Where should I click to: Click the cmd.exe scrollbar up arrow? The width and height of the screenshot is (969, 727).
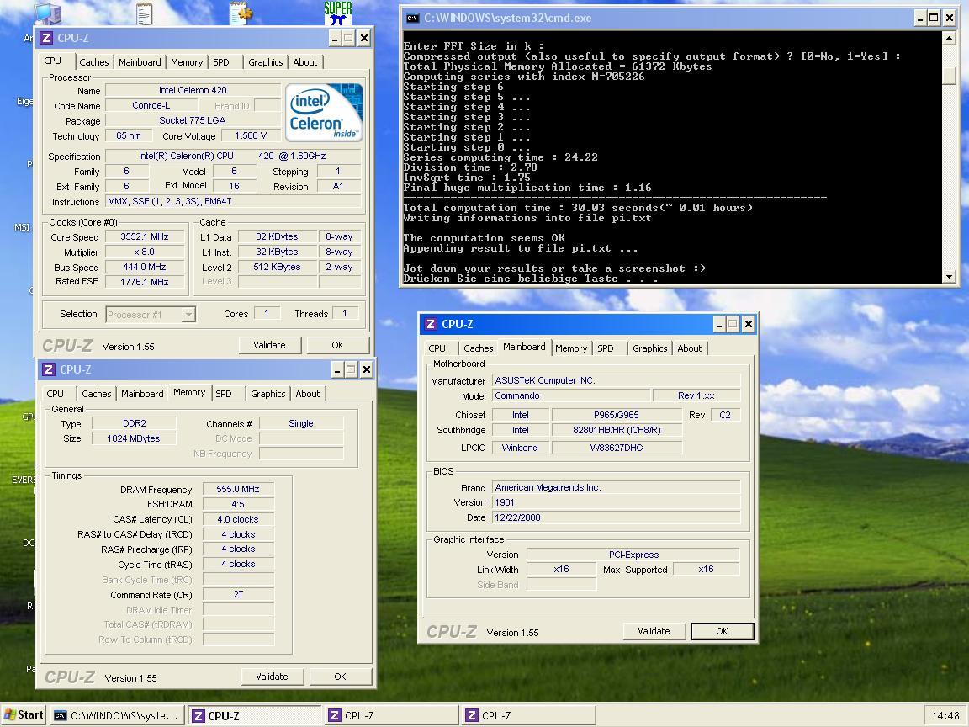click(950, 38)
